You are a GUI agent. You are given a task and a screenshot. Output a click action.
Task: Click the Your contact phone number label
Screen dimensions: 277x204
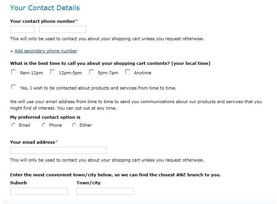(x=42, y=21)
